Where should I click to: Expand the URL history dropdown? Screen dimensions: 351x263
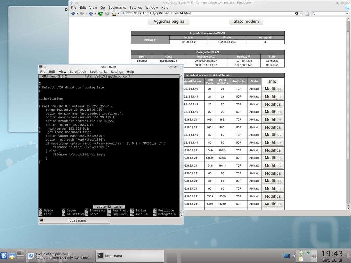coord(301,13)
